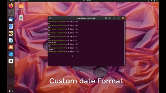Click the volume speaker icon in top bar

click(151, 1)
